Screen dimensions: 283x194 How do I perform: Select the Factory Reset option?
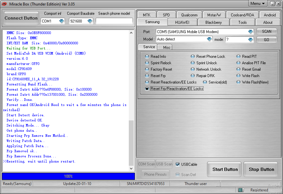(x=158, y=69)
